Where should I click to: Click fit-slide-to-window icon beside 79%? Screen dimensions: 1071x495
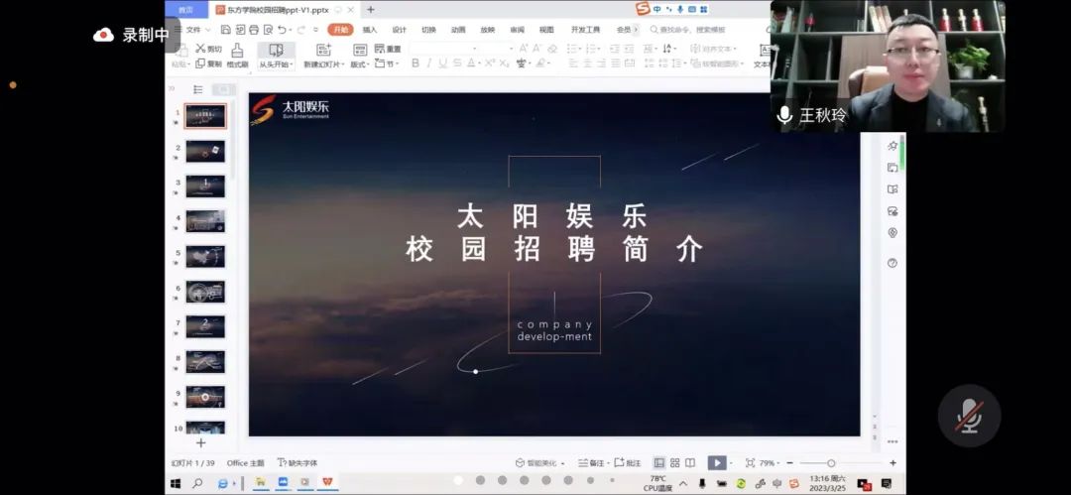[x=750, y=463]
